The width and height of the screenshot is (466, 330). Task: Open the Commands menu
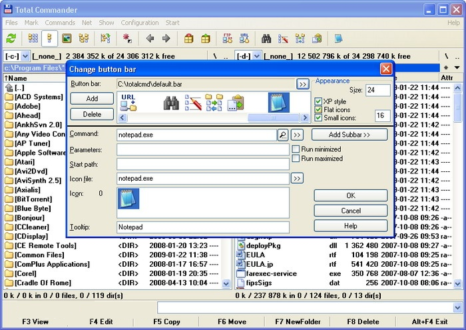coord(60,23)
